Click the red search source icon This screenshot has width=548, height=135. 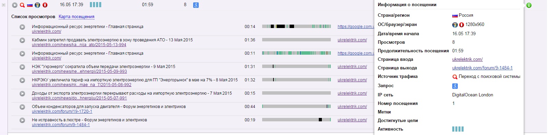[x=22, y=5]
